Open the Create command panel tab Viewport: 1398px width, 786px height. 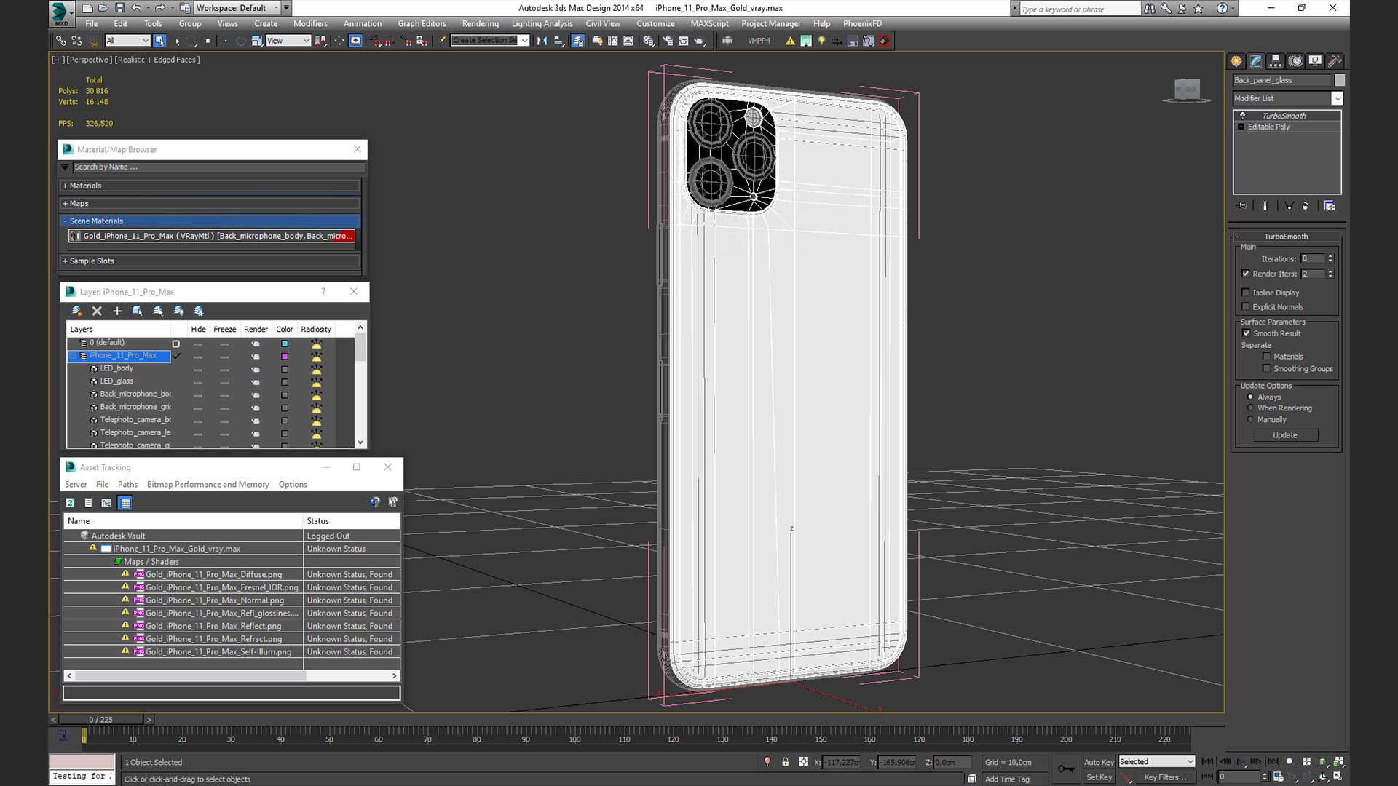(x=1236, y=61)
